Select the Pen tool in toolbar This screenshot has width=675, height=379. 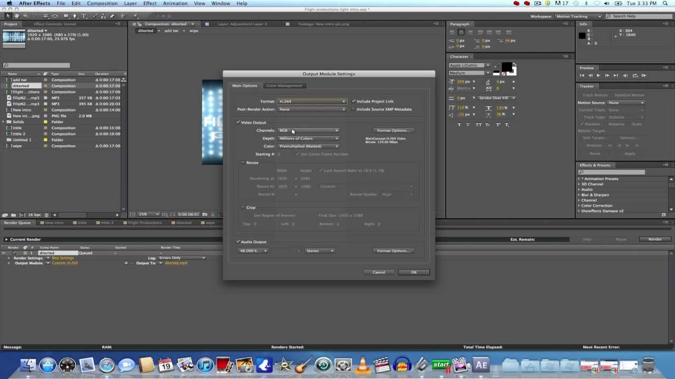pos(74,16)
